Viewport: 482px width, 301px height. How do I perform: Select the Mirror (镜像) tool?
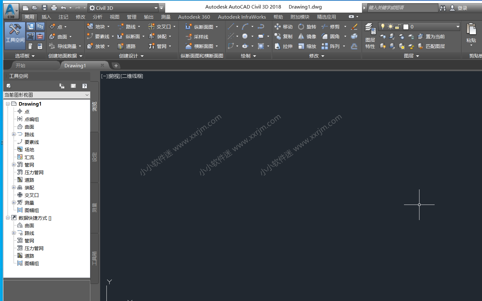pyautogui.click(x=307, y=36)
